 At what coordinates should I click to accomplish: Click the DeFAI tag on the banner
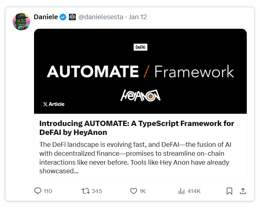click(x=140, y=47)
